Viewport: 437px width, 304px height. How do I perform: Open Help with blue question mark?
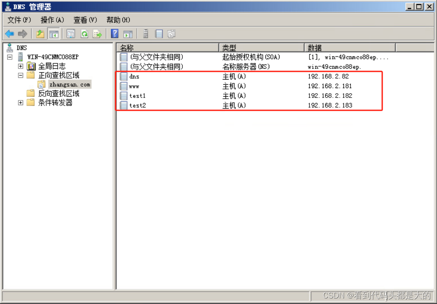coord(115,34)
